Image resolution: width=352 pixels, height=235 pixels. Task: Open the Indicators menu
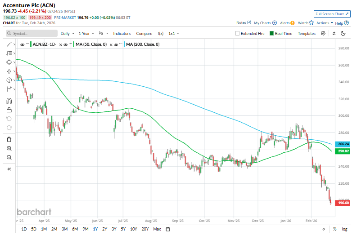pos(122,34)
